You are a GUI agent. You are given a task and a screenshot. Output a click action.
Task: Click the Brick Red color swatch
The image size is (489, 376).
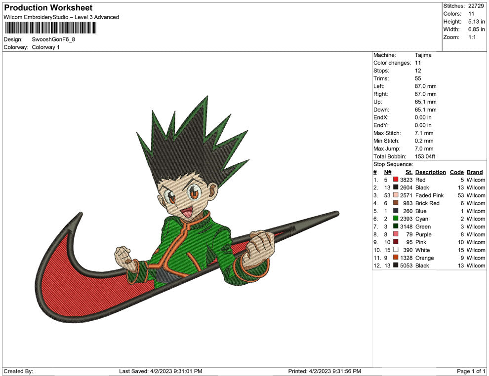click(x=396, y=203)
